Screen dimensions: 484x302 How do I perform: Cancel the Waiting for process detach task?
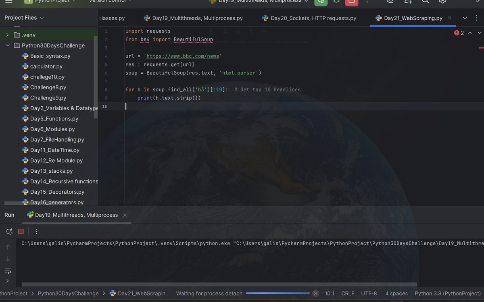point(316,294)
